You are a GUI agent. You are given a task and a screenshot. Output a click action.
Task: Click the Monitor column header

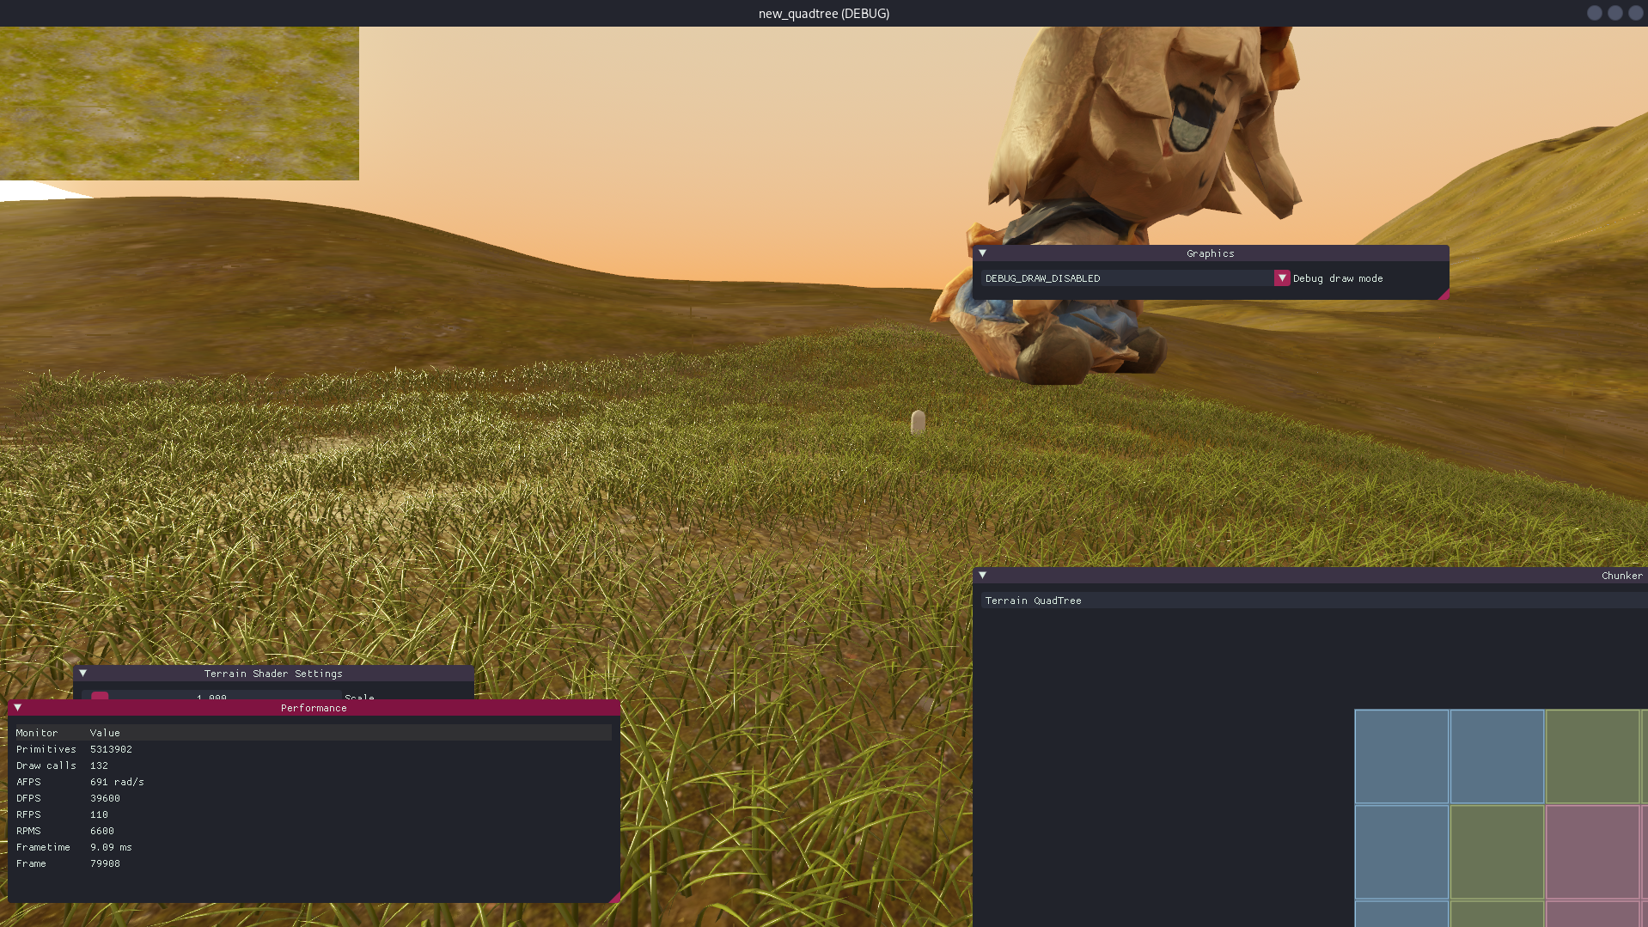[37, 733]
